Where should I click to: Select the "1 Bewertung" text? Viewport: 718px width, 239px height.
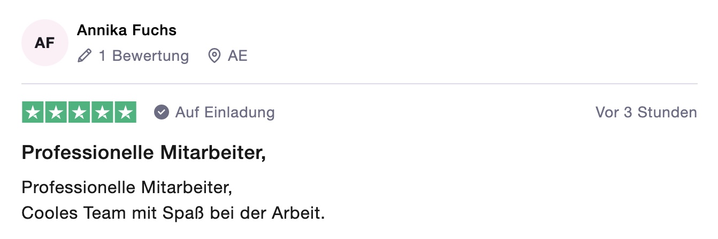[x=144, y=56]
